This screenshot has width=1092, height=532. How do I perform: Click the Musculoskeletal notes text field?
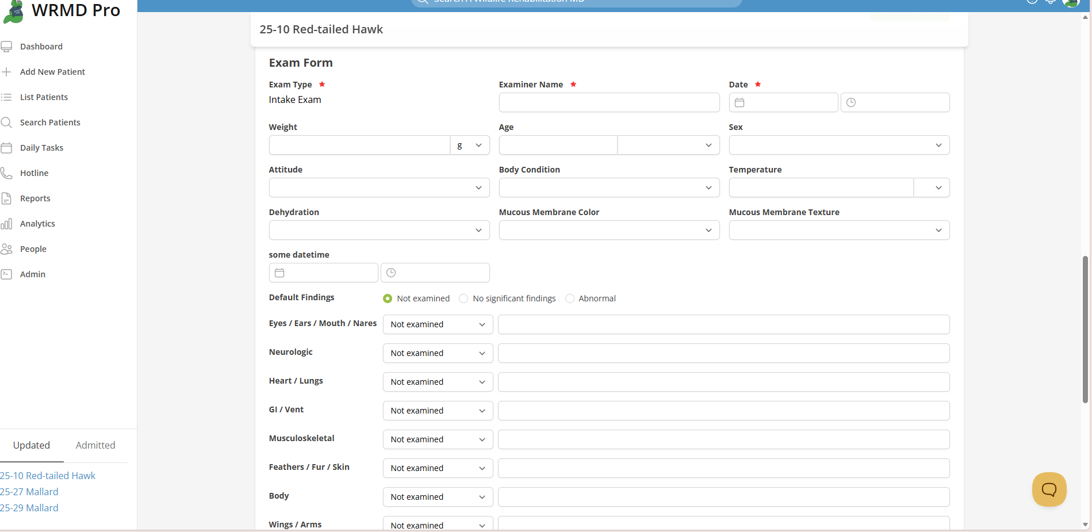tap(723, 439)
